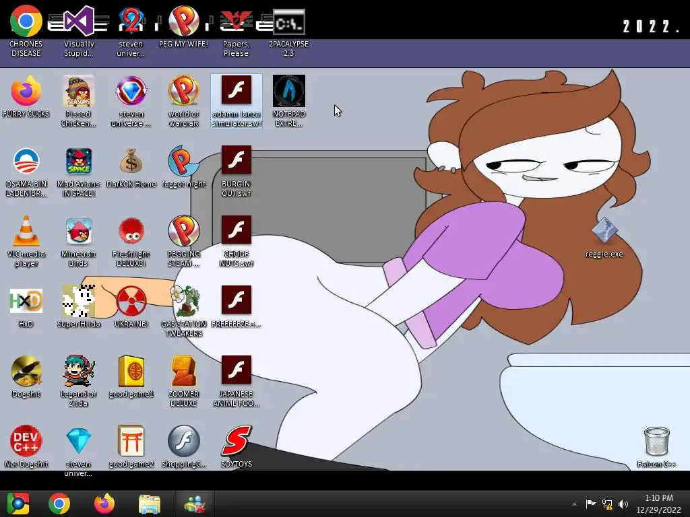
Task: Open the Chrome shortcut labeled CHRONES DISEASE
Action: click(26, 21)
